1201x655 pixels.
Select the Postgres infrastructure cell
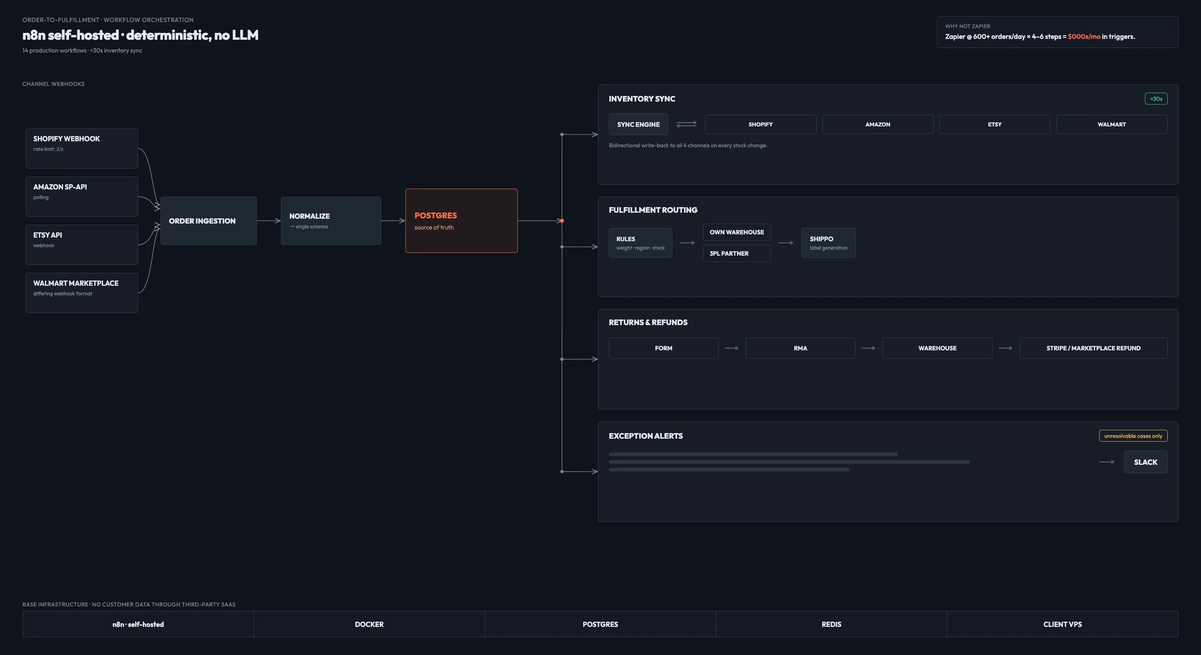pos(600,624)
